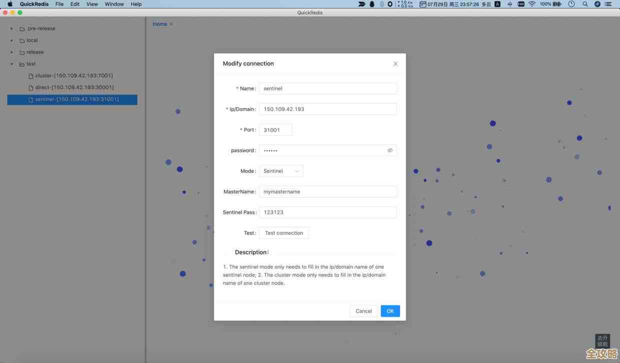Click the Test connection button
The height and width of the screenshot is (363, 620).
[283, 233]
